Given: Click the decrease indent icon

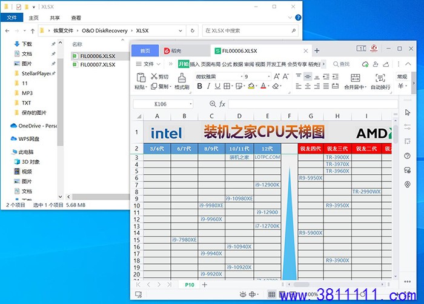Looking at the screenshot, I should [x=326, y=76].
